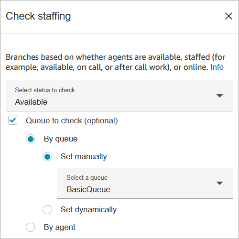Click the Queue to check (optional) label
Screen dimensions: 239x239
pyautogui.click(x=72, y=120)
